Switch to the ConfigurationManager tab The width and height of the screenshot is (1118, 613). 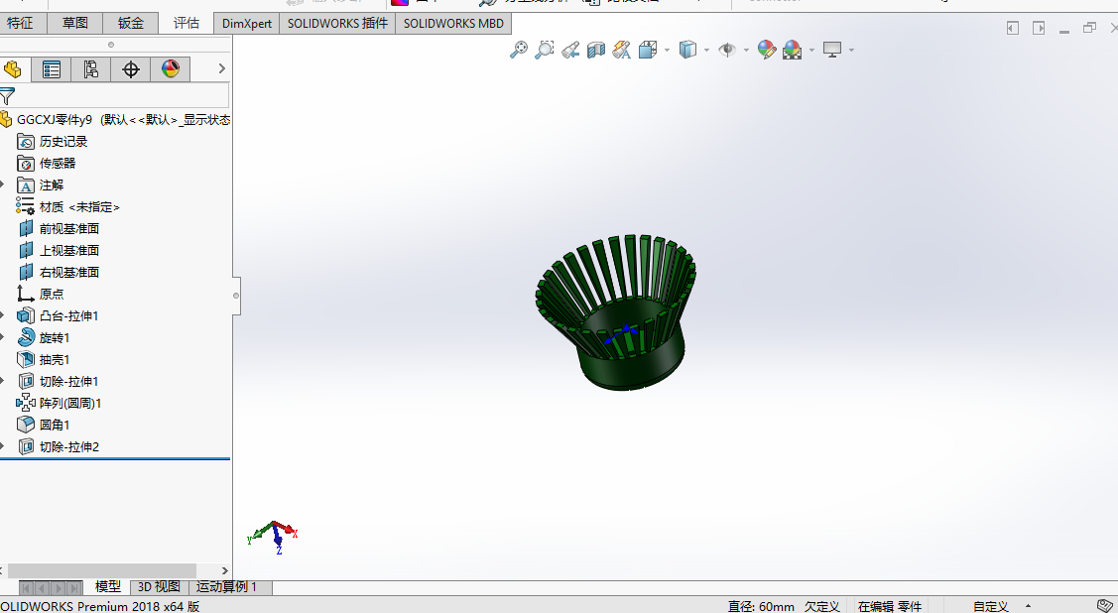(90, 69)
